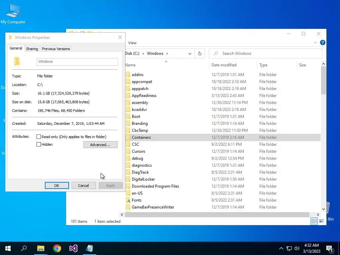This screenshot has width=340, height=255.
Task: Launch Google Chrome from taskbar
Action: (57, 248)
